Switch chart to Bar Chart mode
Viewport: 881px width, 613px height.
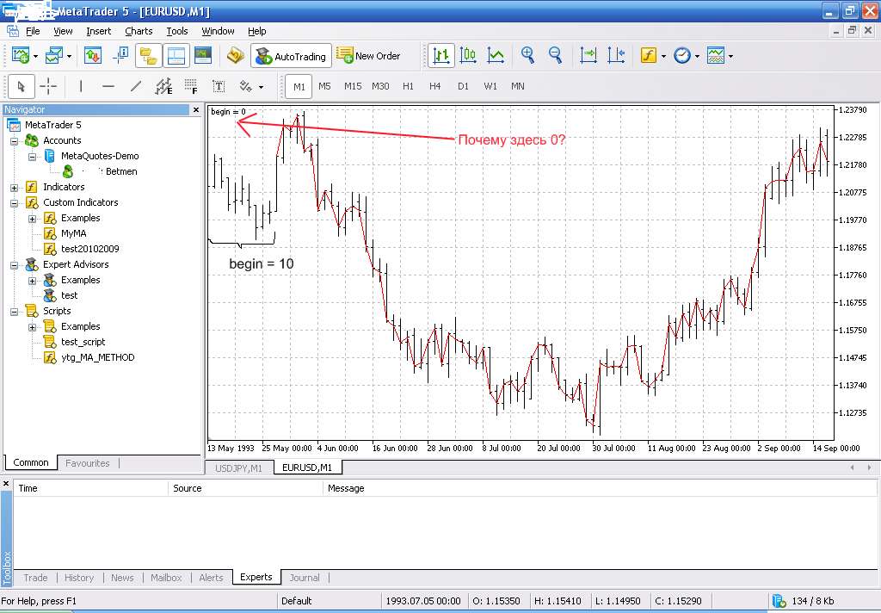(x=441, y=56)
